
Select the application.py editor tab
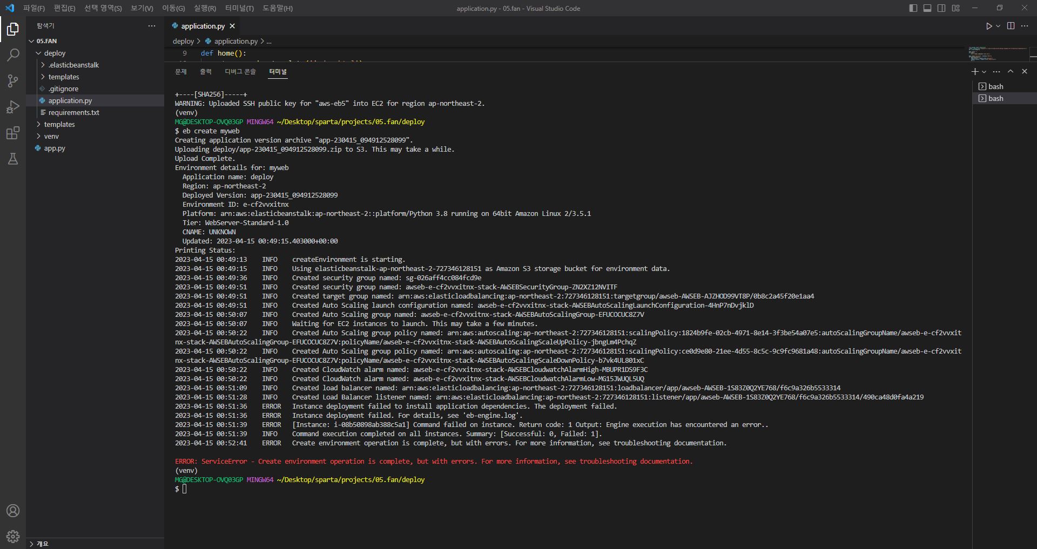tap(203, 26)
